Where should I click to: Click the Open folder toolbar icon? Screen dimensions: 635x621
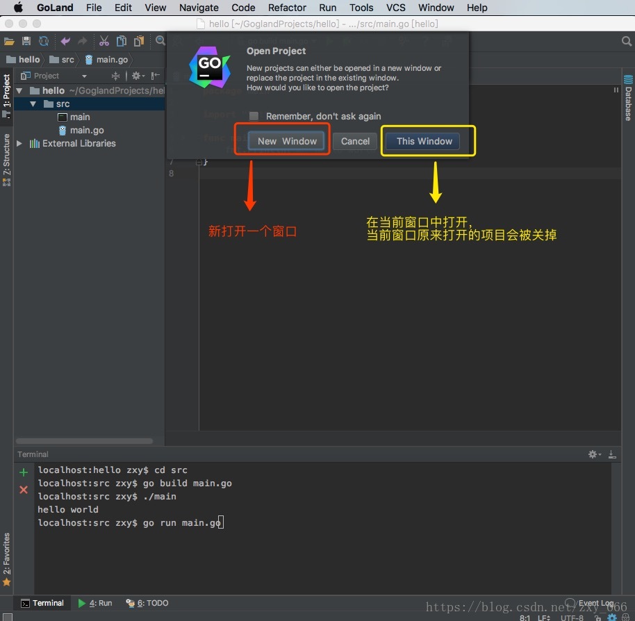coord(9,41)
